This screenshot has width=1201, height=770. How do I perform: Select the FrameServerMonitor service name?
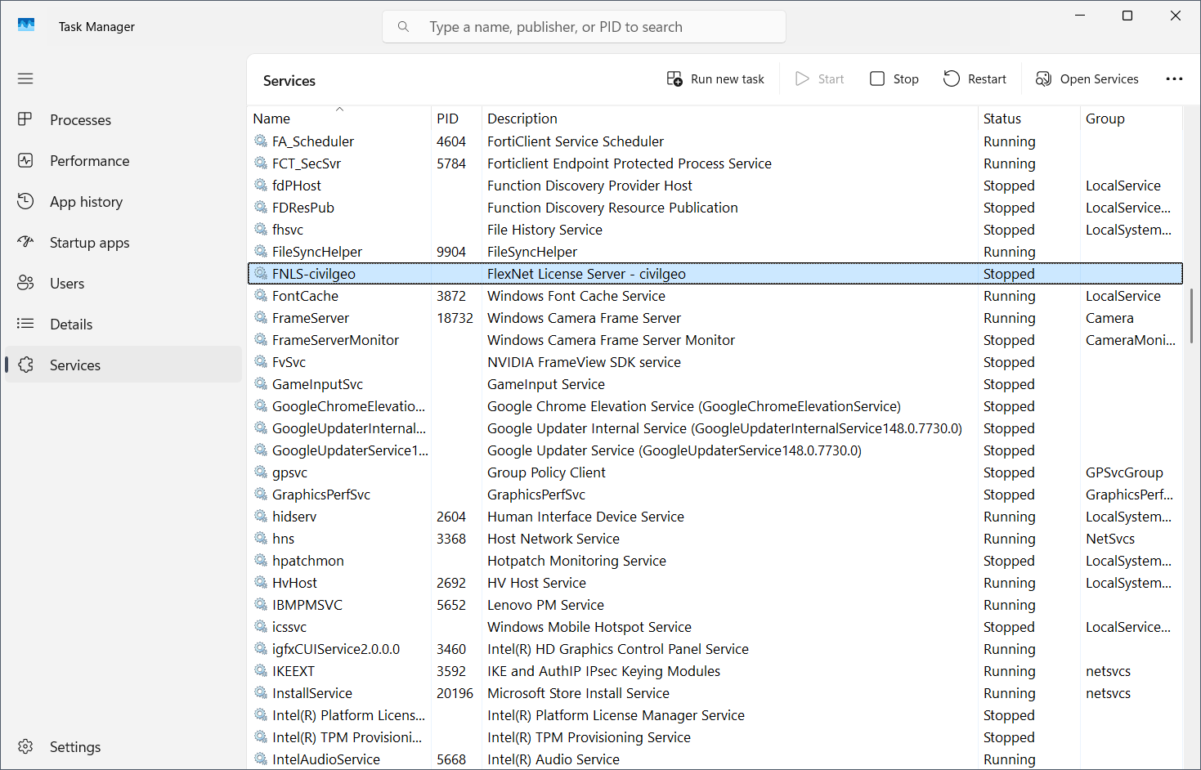click(336, 340)
